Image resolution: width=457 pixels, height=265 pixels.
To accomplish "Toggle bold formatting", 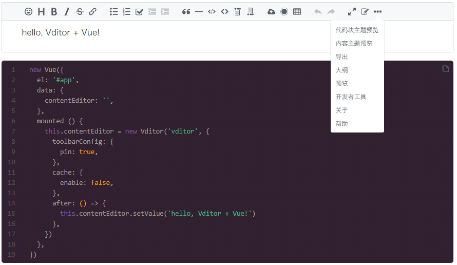I will point(54,12).
